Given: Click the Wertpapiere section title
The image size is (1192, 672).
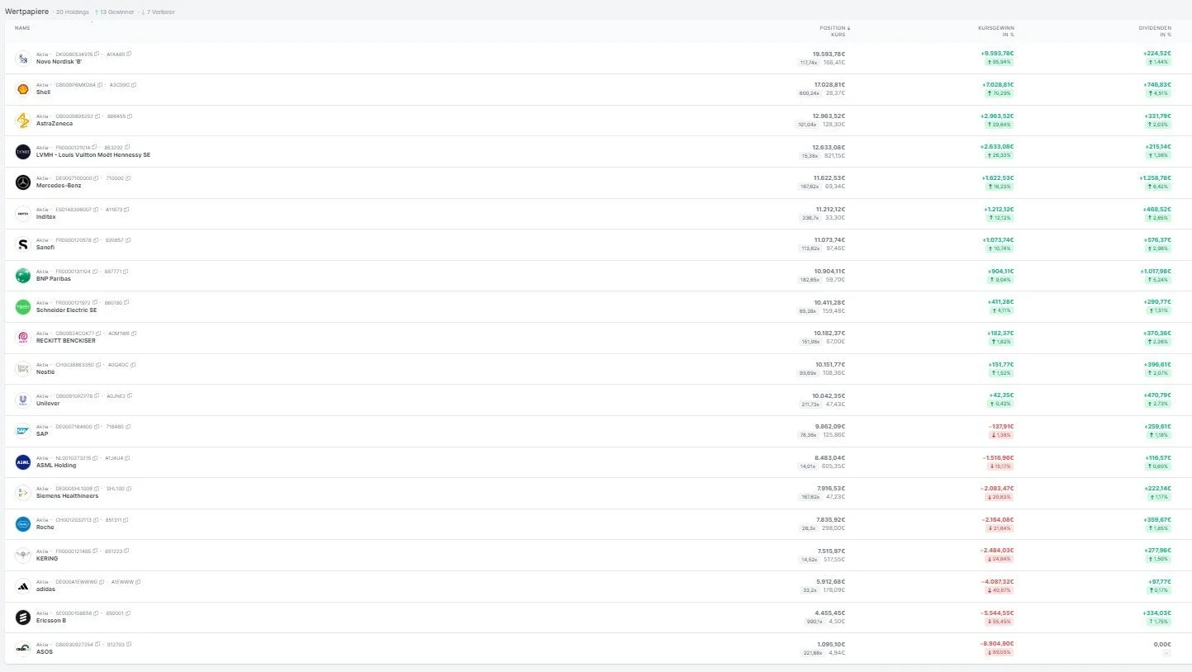Looking at the screenshot, I should 26,12.
